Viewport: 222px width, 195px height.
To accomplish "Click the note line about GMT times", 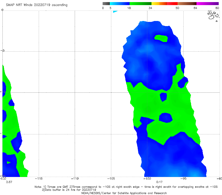I will (x=126, y=187).
